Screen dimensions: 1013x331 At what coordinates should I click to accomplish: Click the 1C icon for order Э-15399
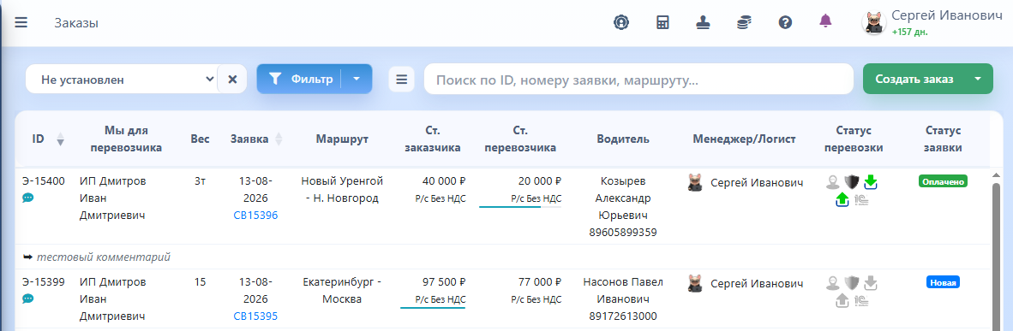tap(861, 301)
